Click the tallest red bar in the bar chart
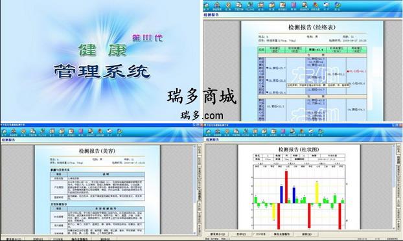 pos(286,187)
